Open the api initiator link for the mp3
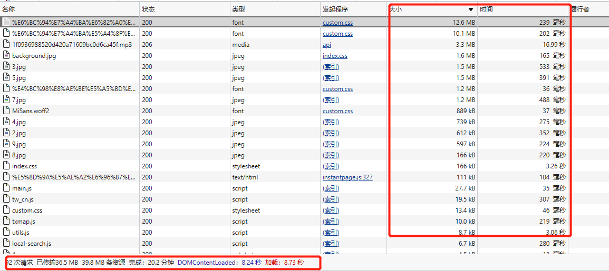Image resolution: width=609 pixels, height=271 pixels. pos(327,45)
